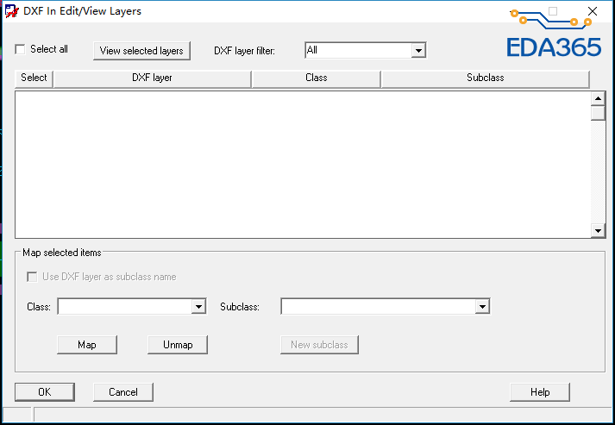Click the layer list scroll up arrow
The image size is (615, 425).
(598, 98)
